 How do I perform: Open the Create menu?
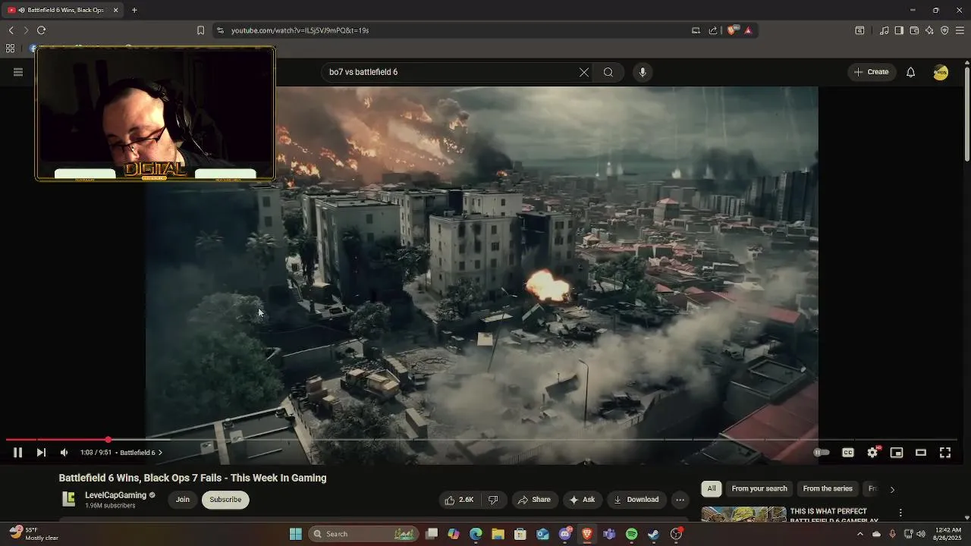[872, 72]
